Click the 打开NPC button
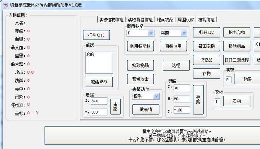 tap(207, 32)
